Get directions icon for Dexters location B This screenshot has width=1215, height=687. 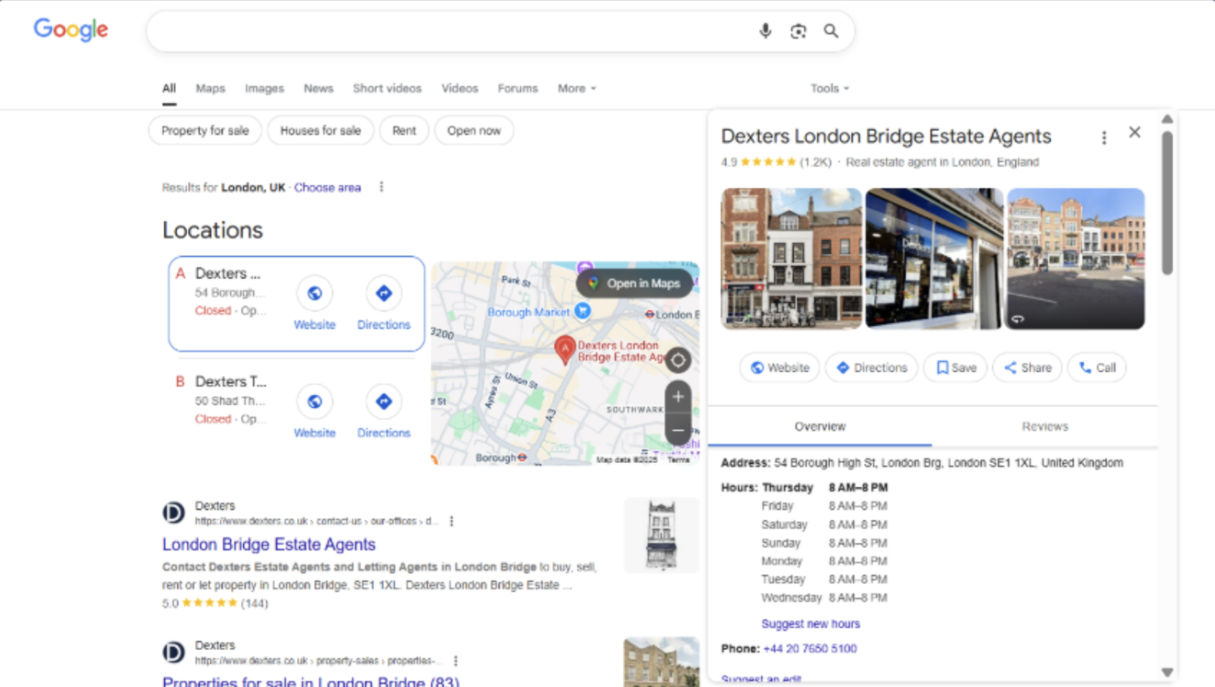click(384, 401)
